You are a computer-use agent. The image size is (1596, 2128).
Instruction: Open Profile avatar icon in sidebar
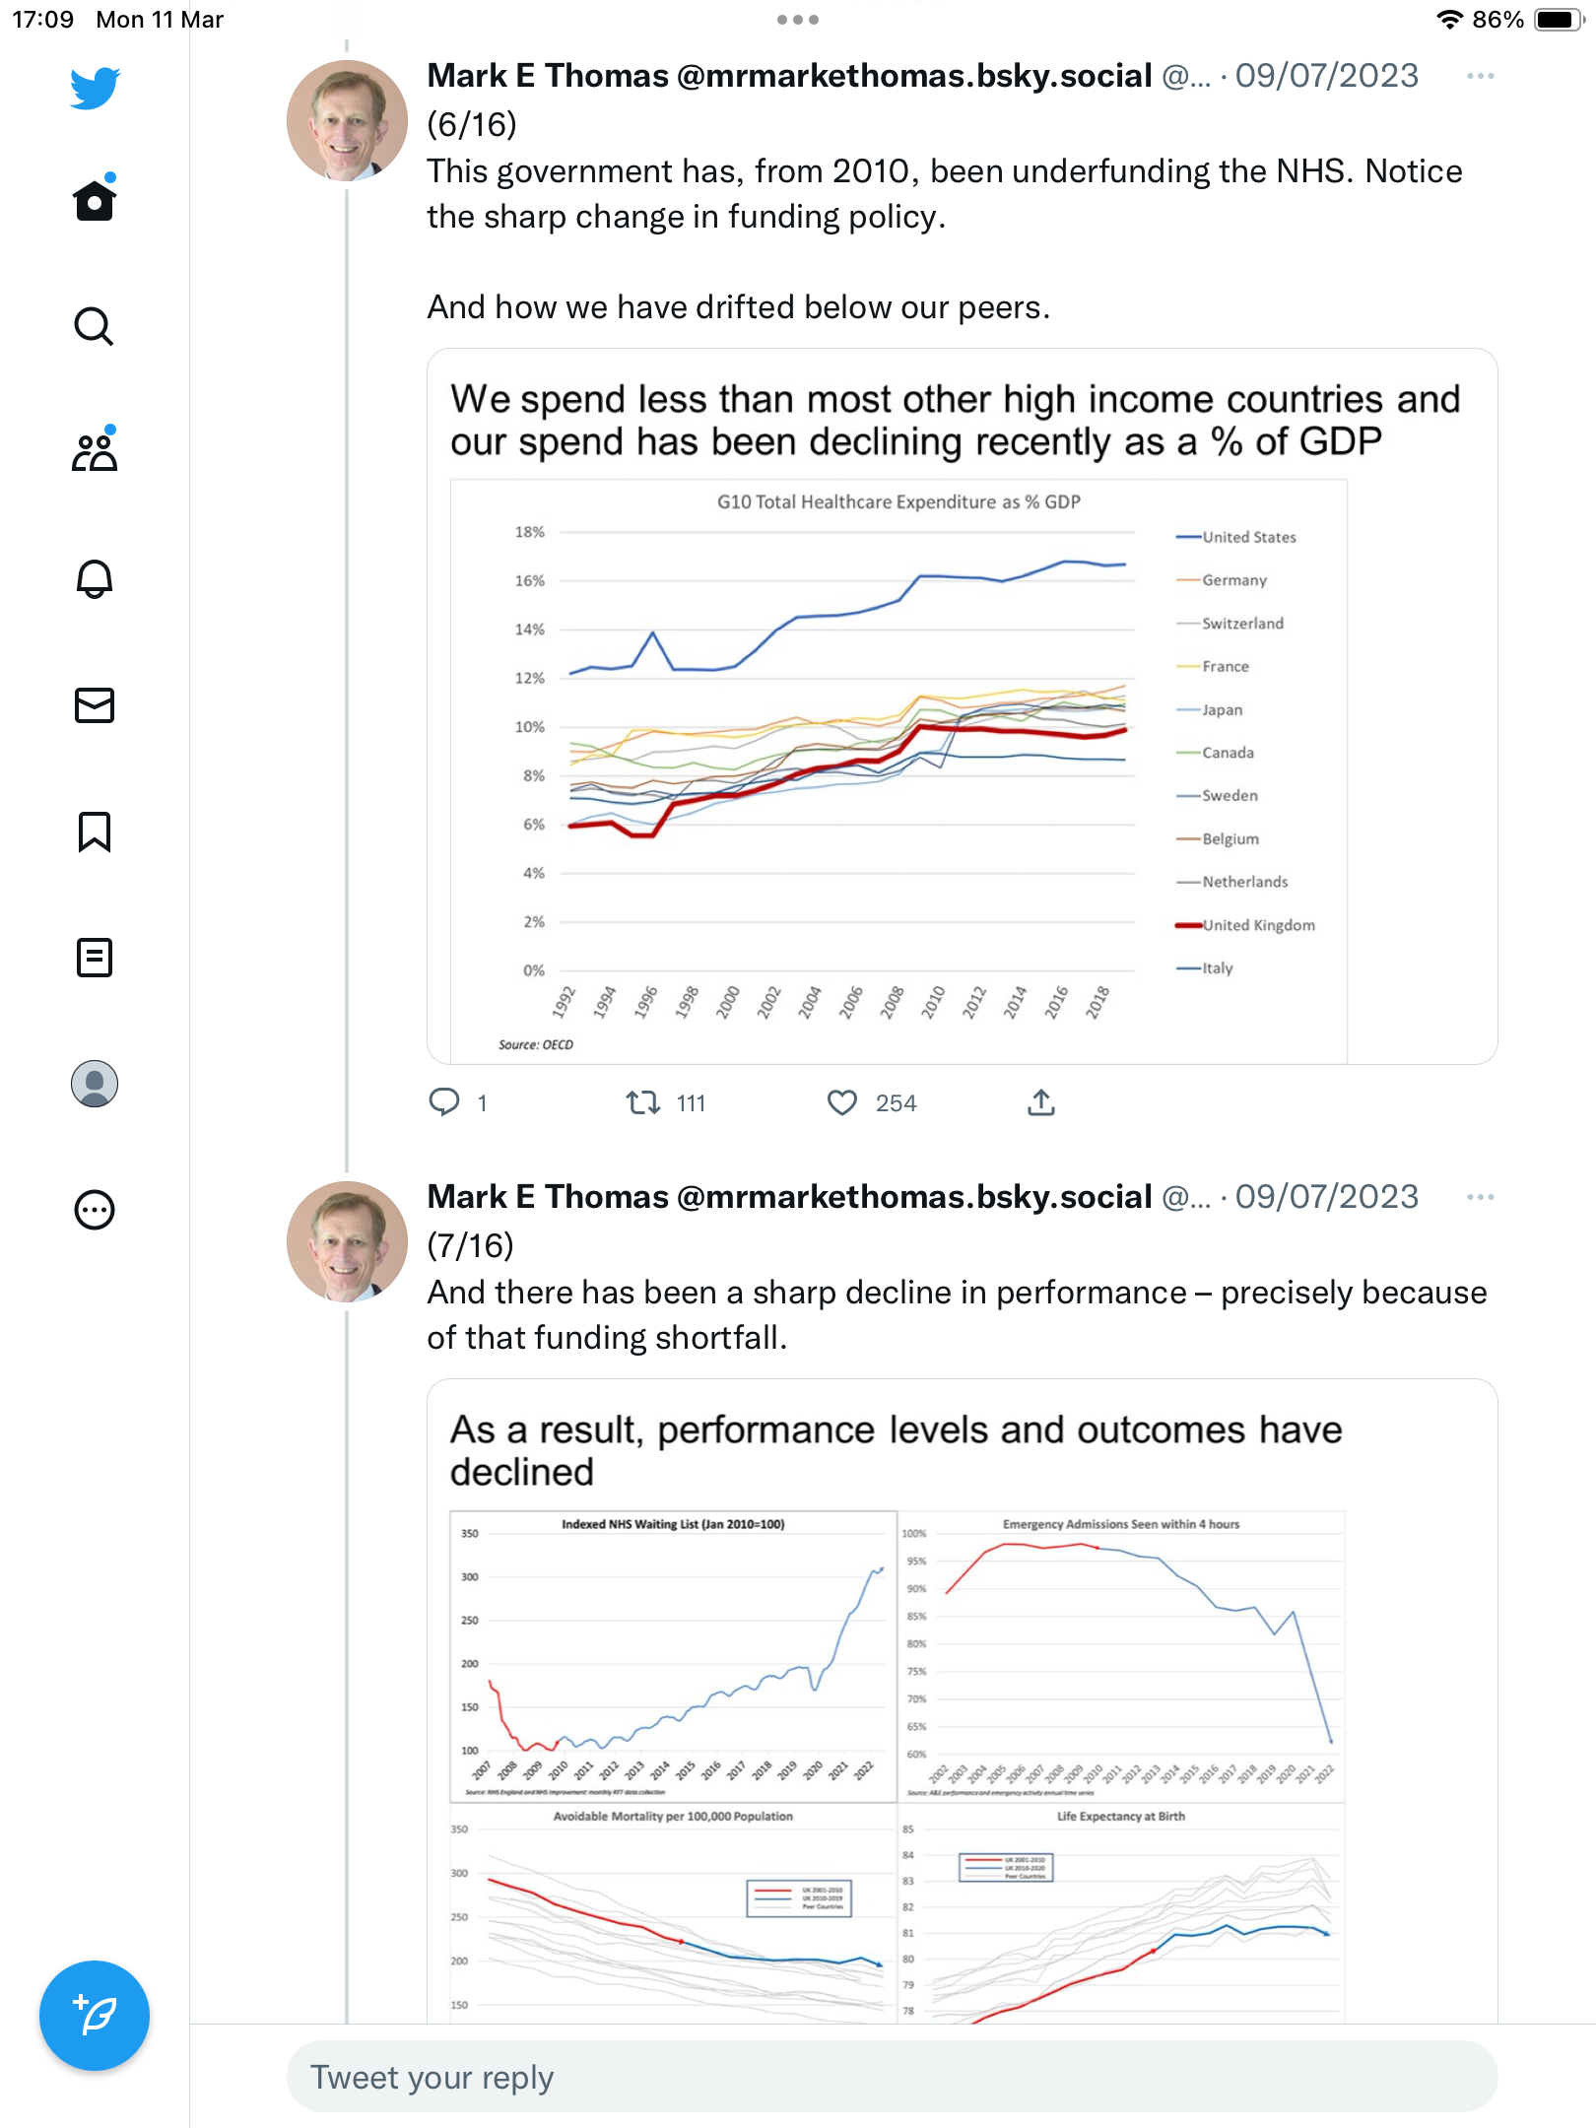(x=95, y=1084)
